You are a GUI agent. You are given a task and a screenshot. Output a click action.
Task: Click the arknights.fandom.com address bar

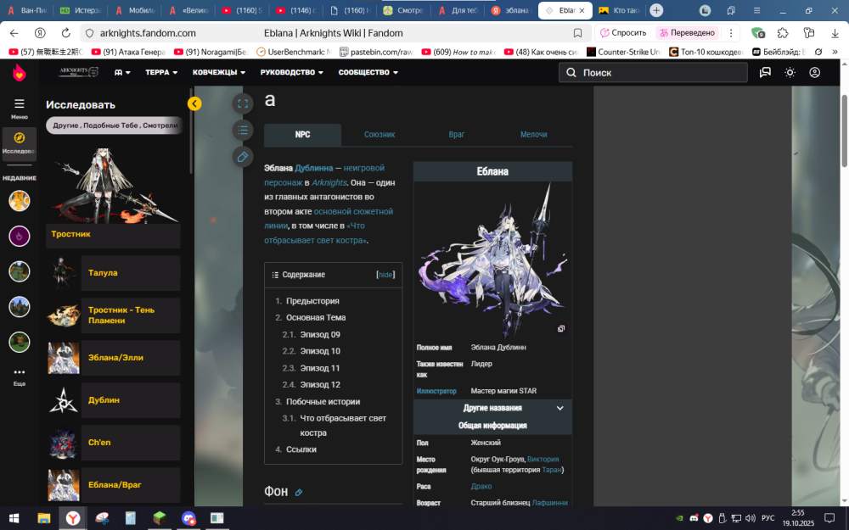pos(147,33)
